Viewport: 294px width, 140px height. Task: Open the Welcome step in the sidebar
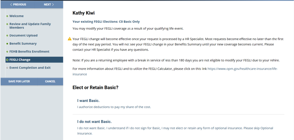[16, 16]
